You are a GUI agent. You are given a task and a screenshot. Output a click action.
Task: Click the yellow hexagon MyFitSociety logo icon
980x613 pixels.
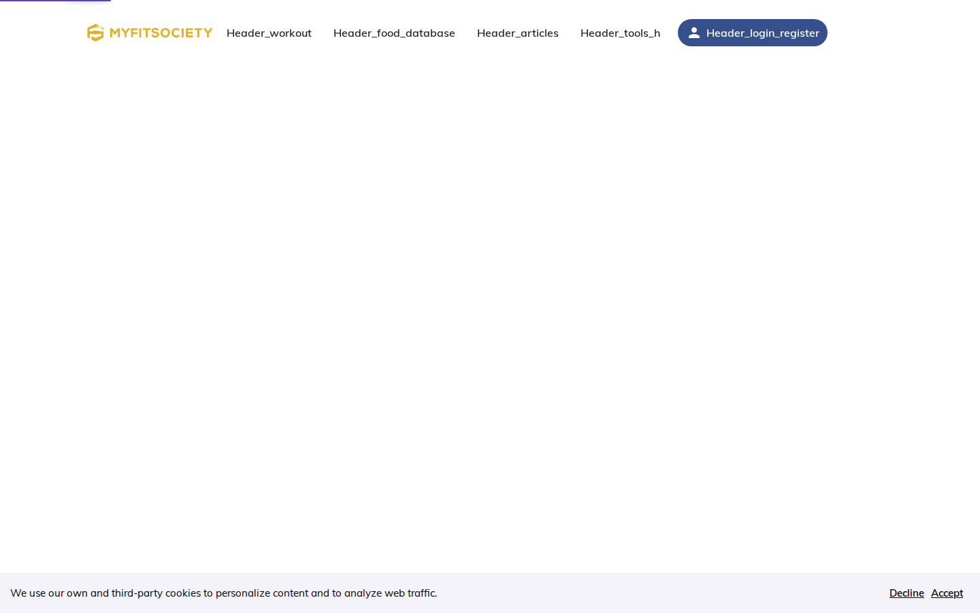95,33
